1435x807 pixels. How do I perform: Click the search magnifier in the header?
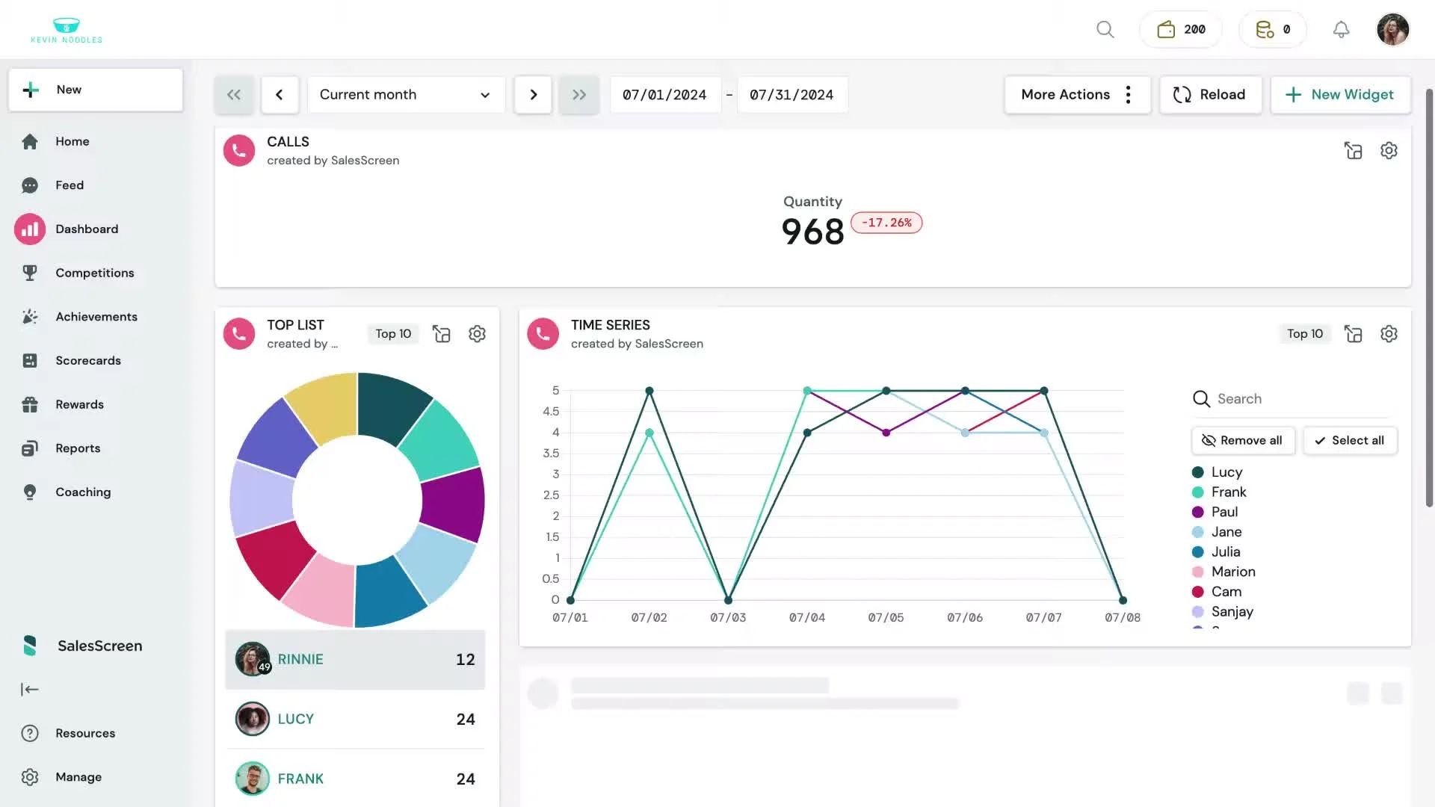coord(1105,29)
